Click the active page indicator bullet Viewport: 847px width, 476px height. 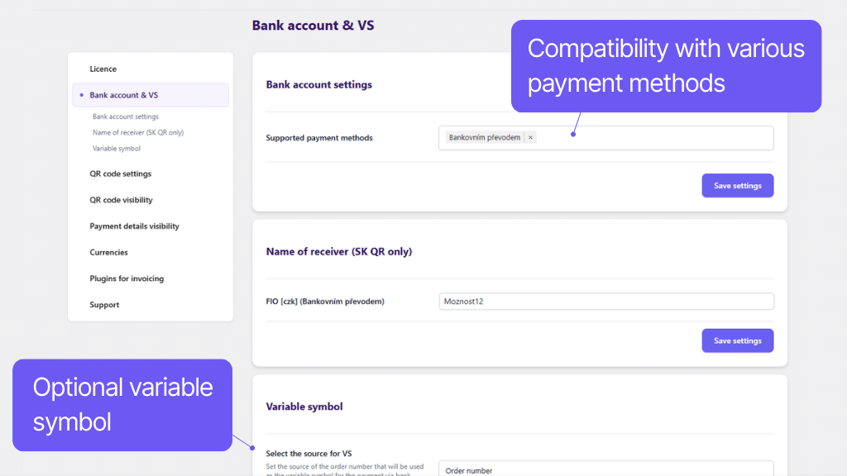80,94
